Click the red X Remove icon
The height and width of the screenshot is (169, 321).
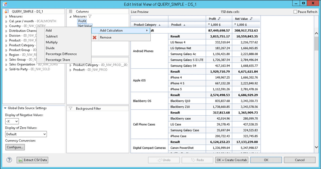pyautogui.click(x=94, y=37)
